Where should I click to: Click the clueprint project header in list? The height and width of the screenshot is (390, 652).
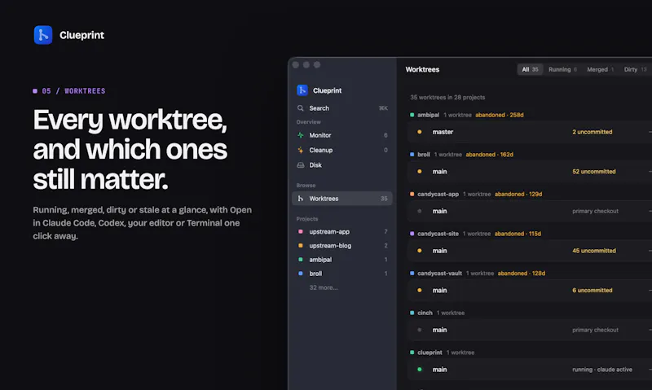(x=442, y=353)
